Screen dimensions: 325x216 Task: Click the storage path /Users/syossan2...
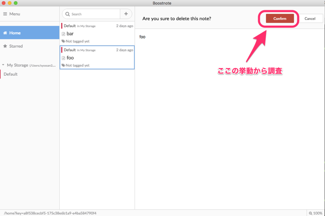tap(43, 65)
